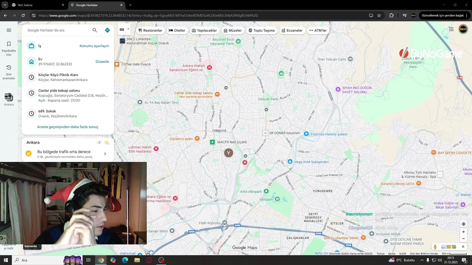Click the Gizlilik link in map footer
472x265 pixels.
click(403, 254)
